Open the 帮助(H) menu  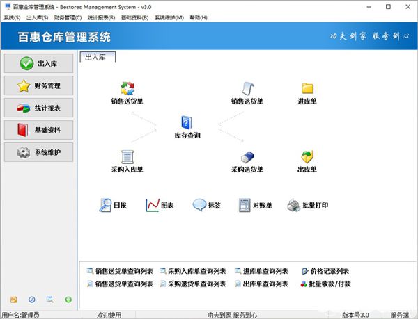click(199, 18)
